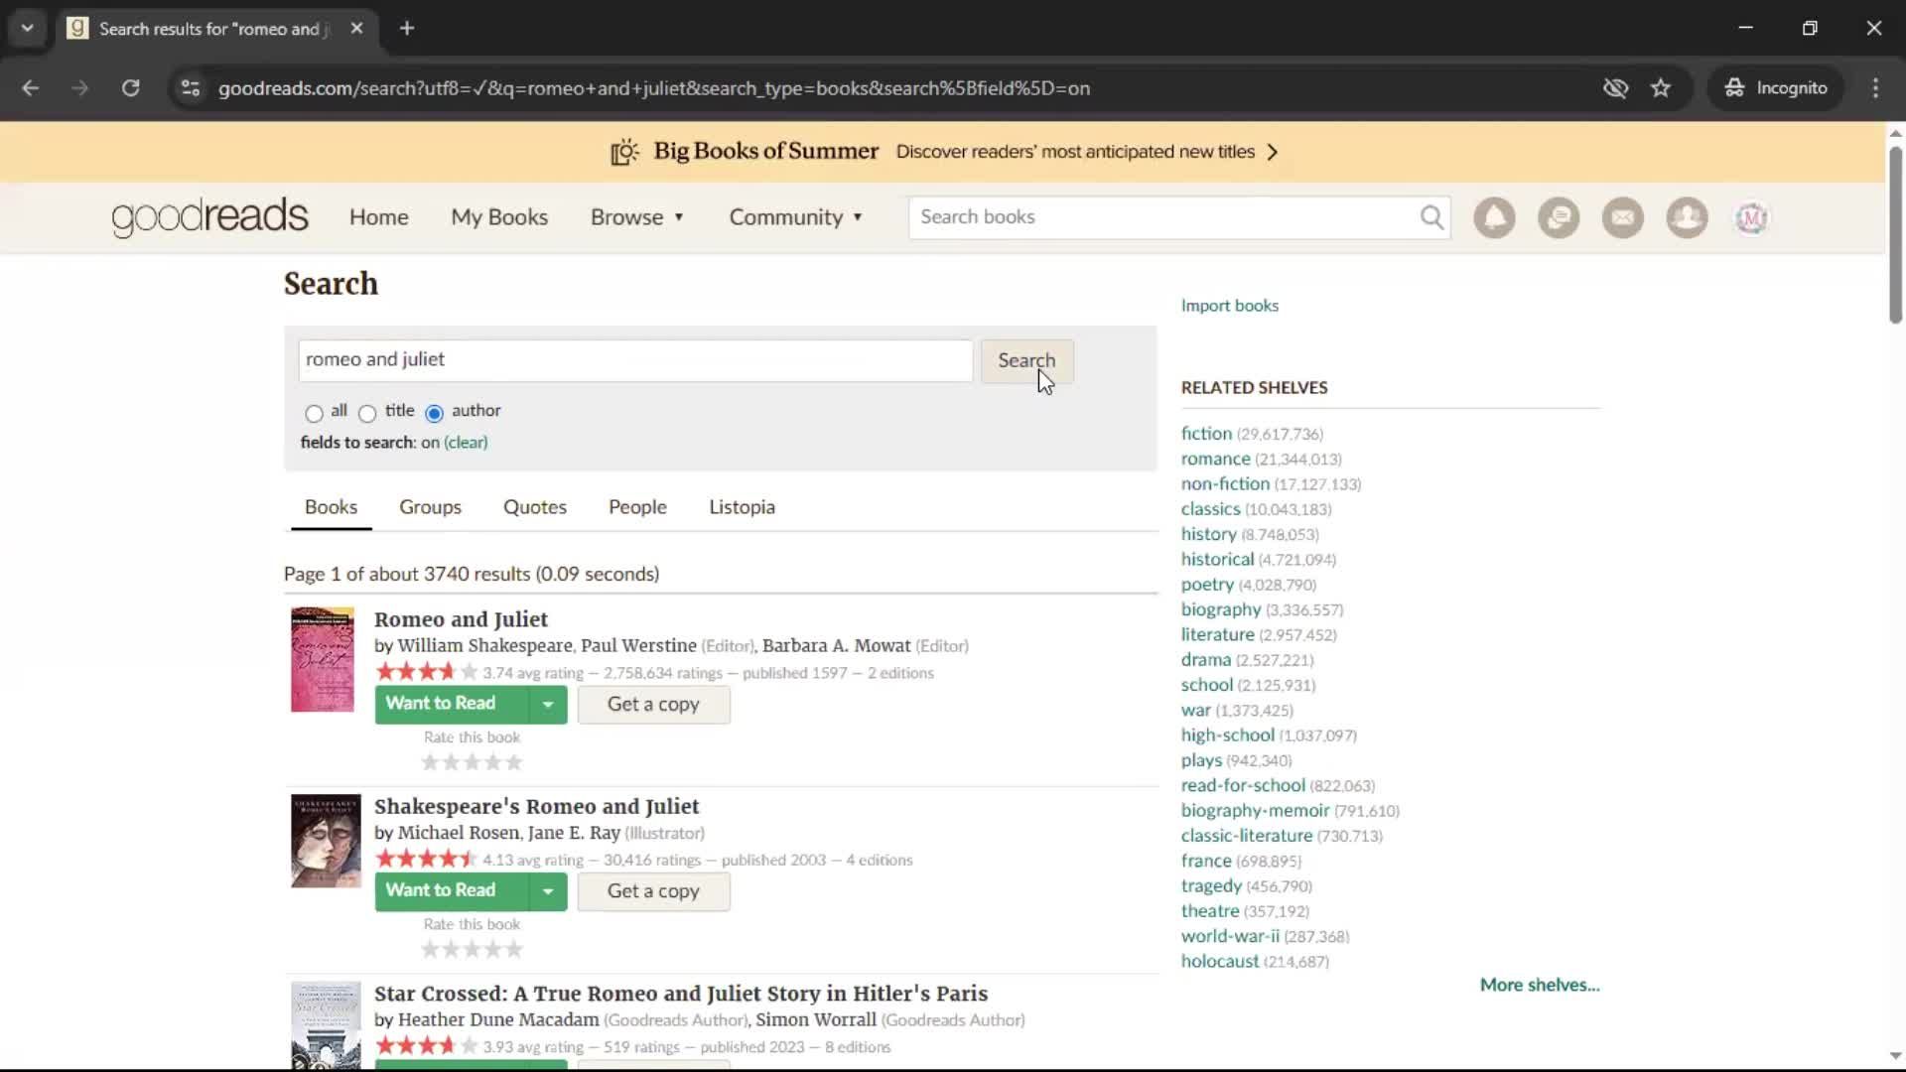Go back with the browser back arrow
Viewport: 1906px width, 1072px height.
point(31,87)
